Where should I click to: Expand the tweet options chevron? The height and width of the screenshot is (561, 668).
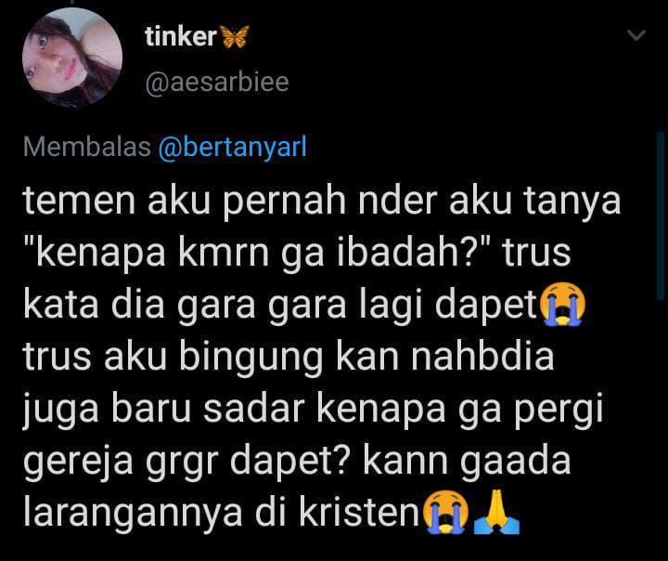pos(636,34)
